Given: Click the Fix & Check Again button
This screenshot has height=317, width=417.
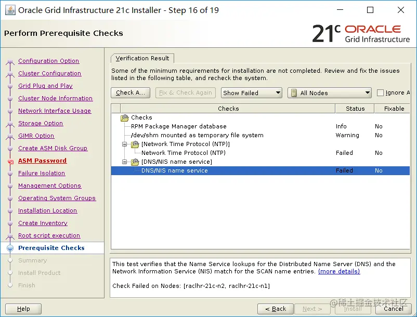Looking at the screenshot, I should pyautogui.click(x=186, y=93).
